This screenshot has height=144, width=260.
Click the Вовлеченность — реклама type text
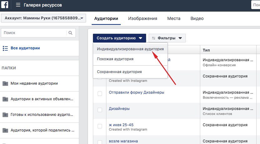(x=227, y=98)
